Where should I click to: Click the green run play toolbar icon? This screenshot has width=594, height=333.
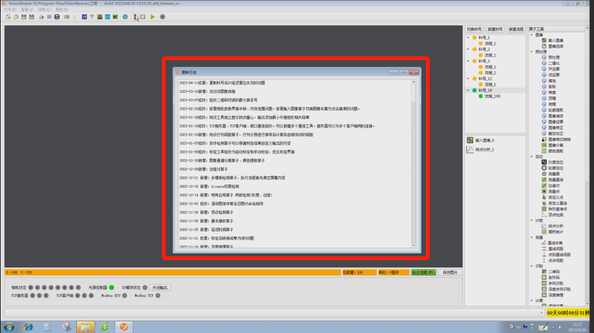153,17
